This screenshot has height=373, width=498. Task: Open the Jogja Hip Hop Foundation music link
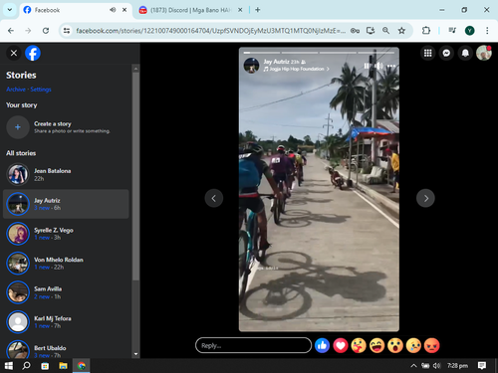[x=297, y=69]
